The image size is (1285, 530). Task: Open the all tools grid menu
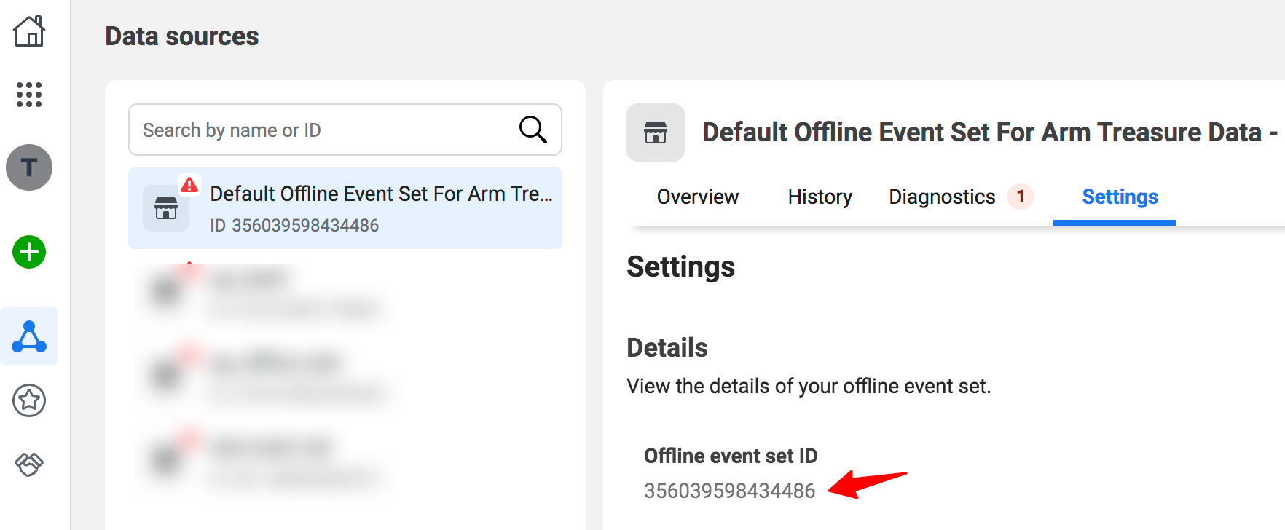(29, 95)
